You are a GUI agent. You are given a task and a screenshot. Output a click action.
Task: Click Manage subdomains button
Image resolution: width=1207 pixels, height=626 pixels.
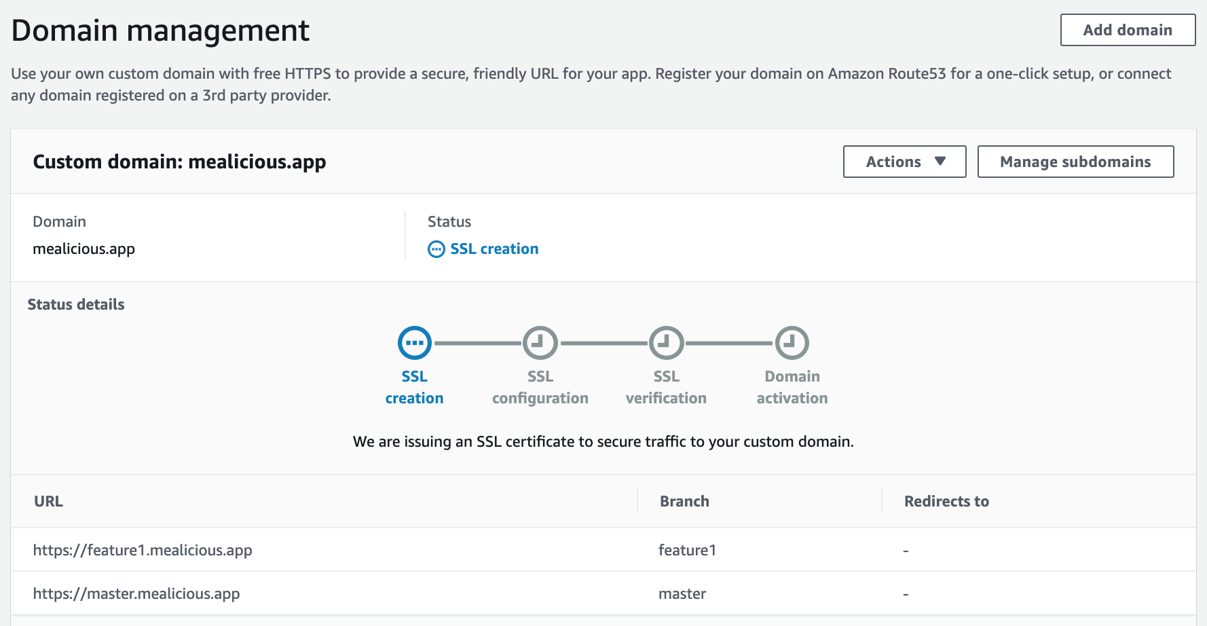point(1075,162)
